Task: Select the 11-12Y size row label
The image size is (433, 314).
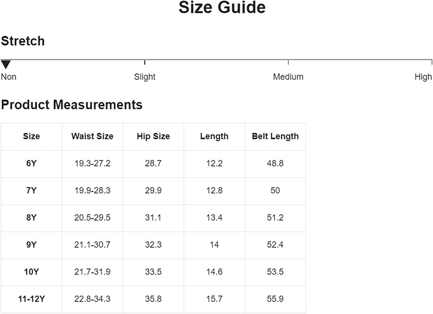Action: pos(31,299)
